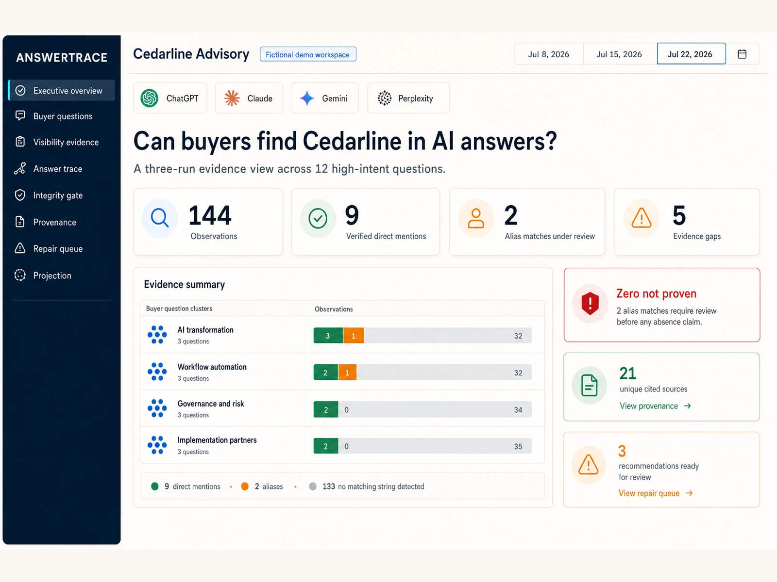Screen dimensions: 777x582
Task: Click the orange aliases legend dot
Action: tap(245, 486)
